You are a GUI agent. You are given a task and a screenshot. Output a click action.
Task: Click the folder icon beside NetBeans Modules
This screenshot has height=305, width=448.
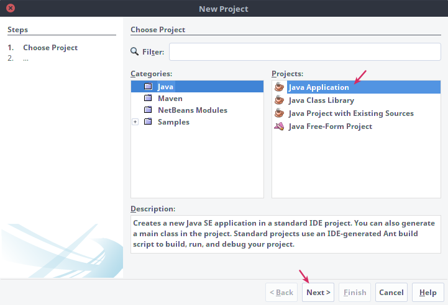pyautogui.click(x=148, y=110)
